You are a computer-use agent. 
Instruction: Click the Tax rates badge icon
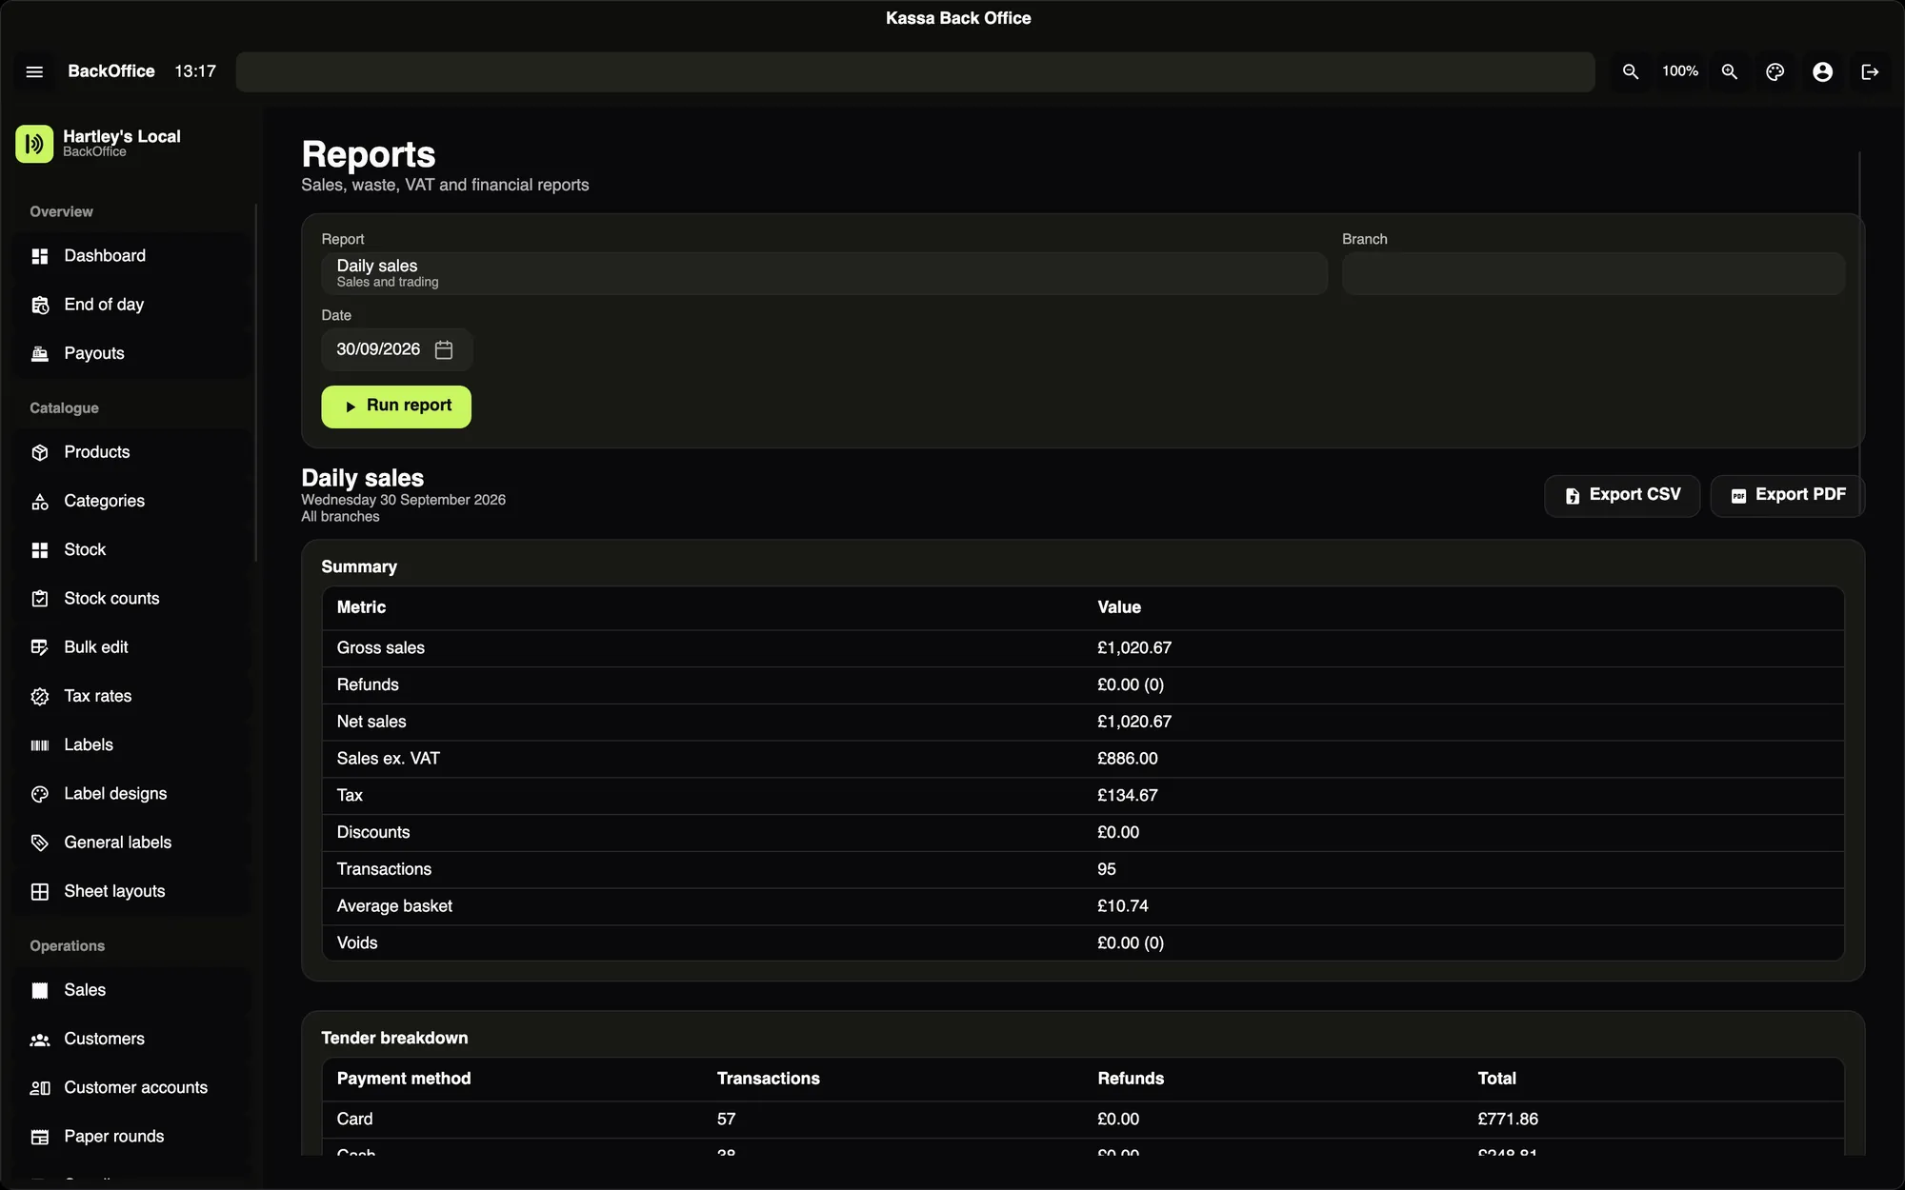pos(40,696)
